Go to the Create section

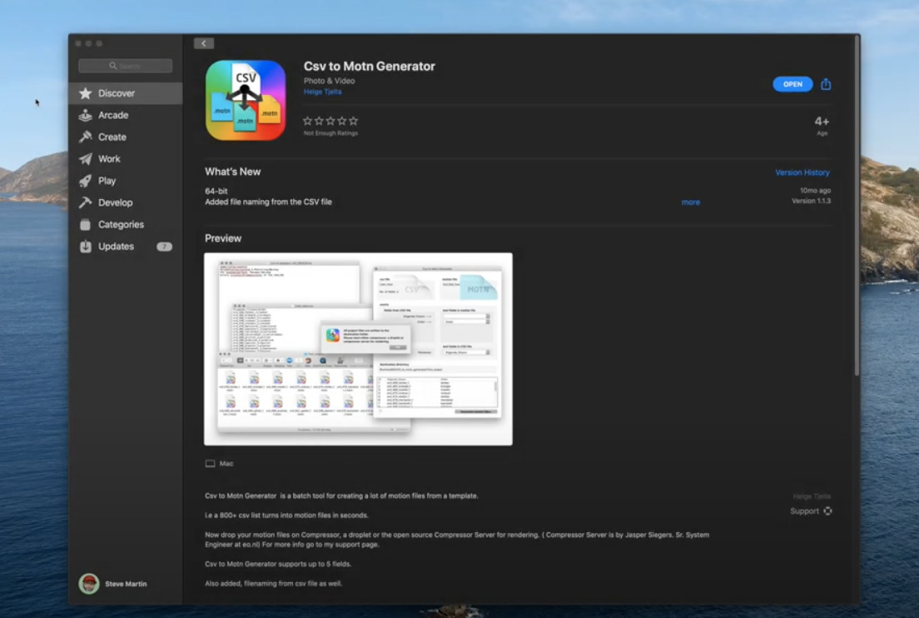click(126, 137)
